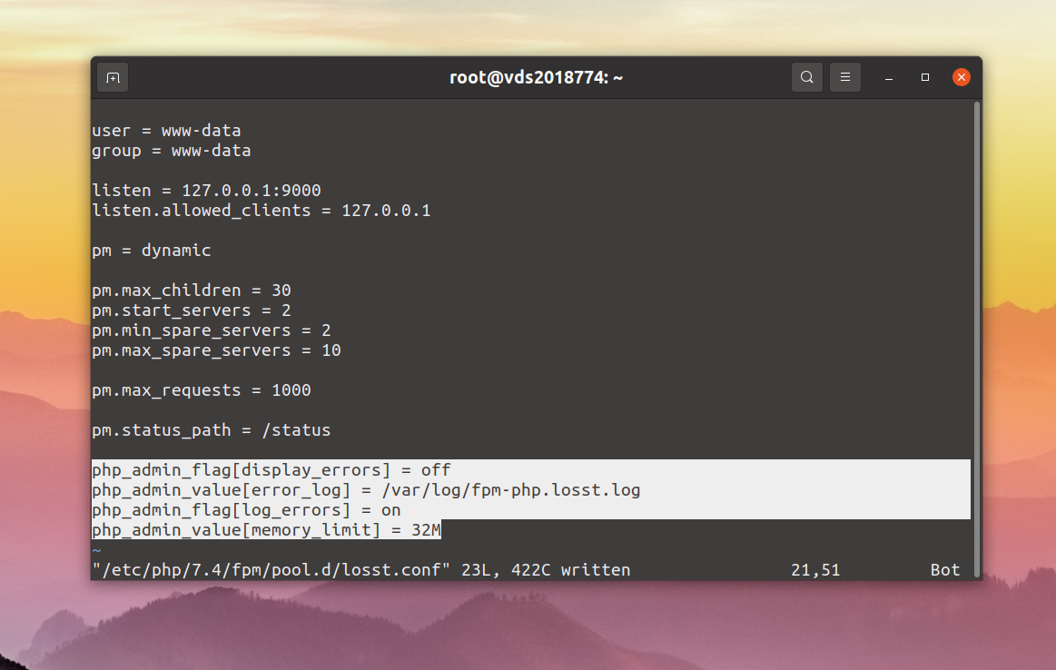Screen dimensions: 1056x670
Task: Maximize the terminal window
Action: pos(925,77)
